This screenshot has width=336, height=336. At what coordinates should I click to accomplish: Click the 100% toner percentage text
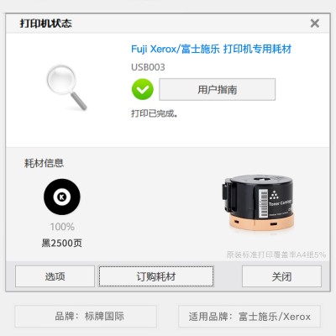[62, 227]
